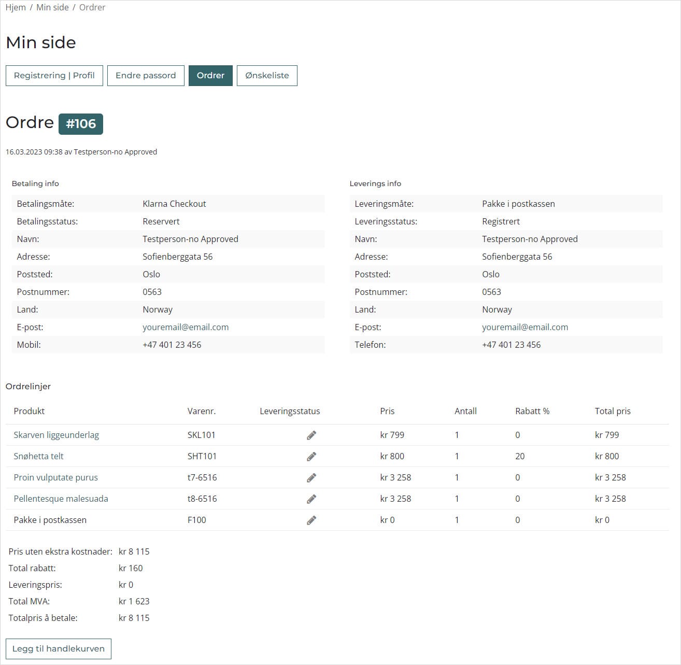Screen dimensions: 681x665
Task: Click pencil icon for Skarven liggeunderlag row
Action: click(x=311, y=435)
